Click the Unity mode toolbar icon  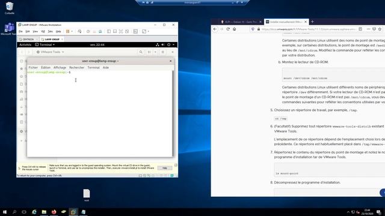127,31
